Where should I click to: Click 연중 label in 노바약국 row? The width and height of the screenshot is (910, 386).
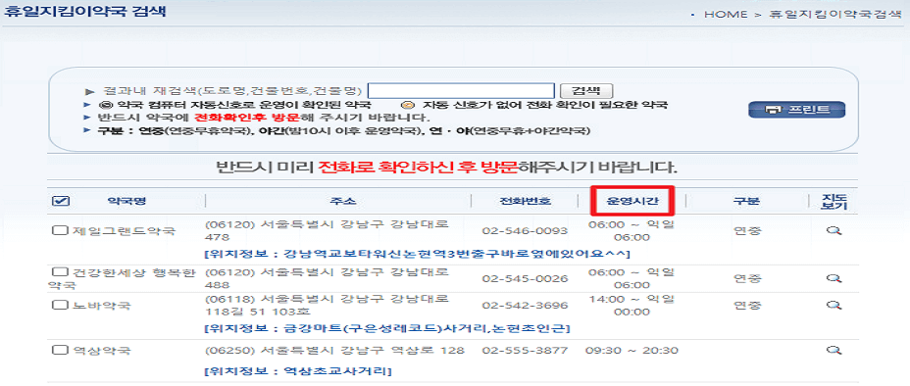pos(747,305)
